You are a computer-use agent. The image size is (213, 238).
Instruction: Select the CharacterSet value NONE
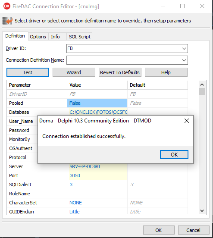coord(97,203)
